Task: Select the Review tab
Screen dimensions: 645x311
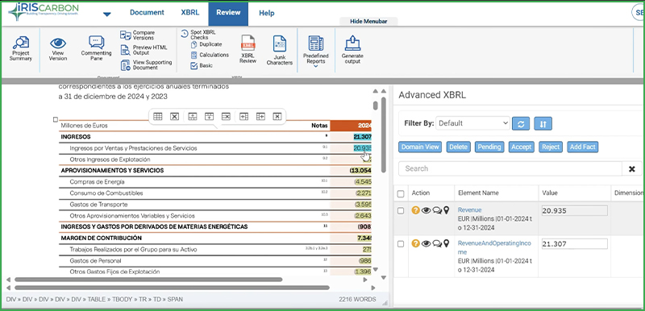Action: click(x=228, y=13)
